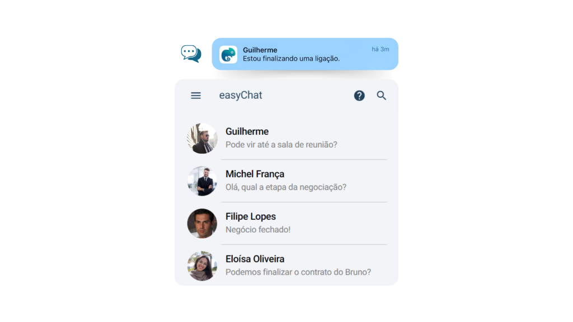Open the Guilherme conversation name
Screen dimensions: 573x322
pyautogui.click(x=247, y=131)
